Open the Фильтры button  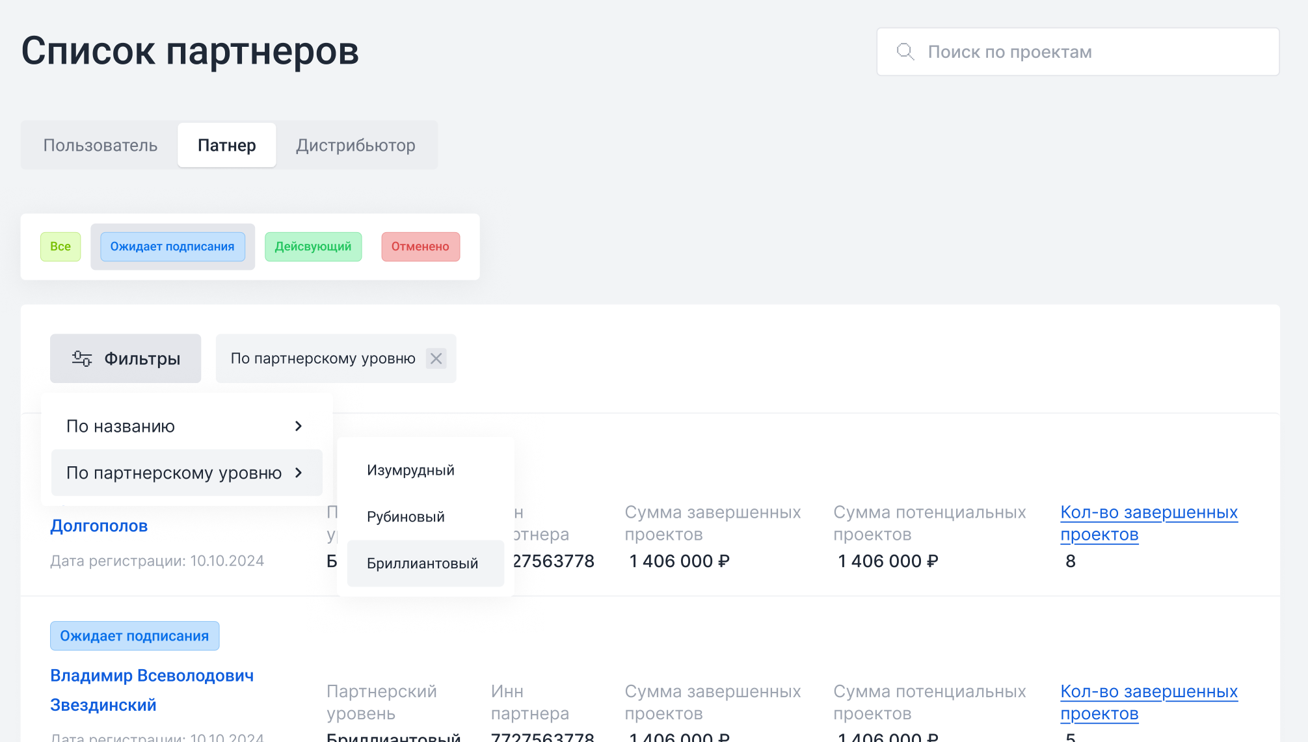click(126, 358)
